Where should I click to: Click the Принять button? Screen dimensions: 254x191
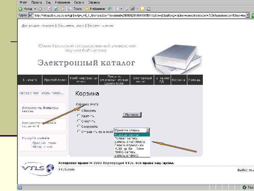[132, 115]
